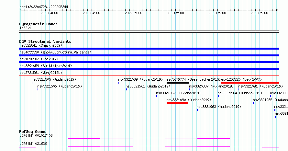Click nsv3321090 (Audano2019) label
The width and height of the screenshot is (288, 151).
click(x=189, y=100)
